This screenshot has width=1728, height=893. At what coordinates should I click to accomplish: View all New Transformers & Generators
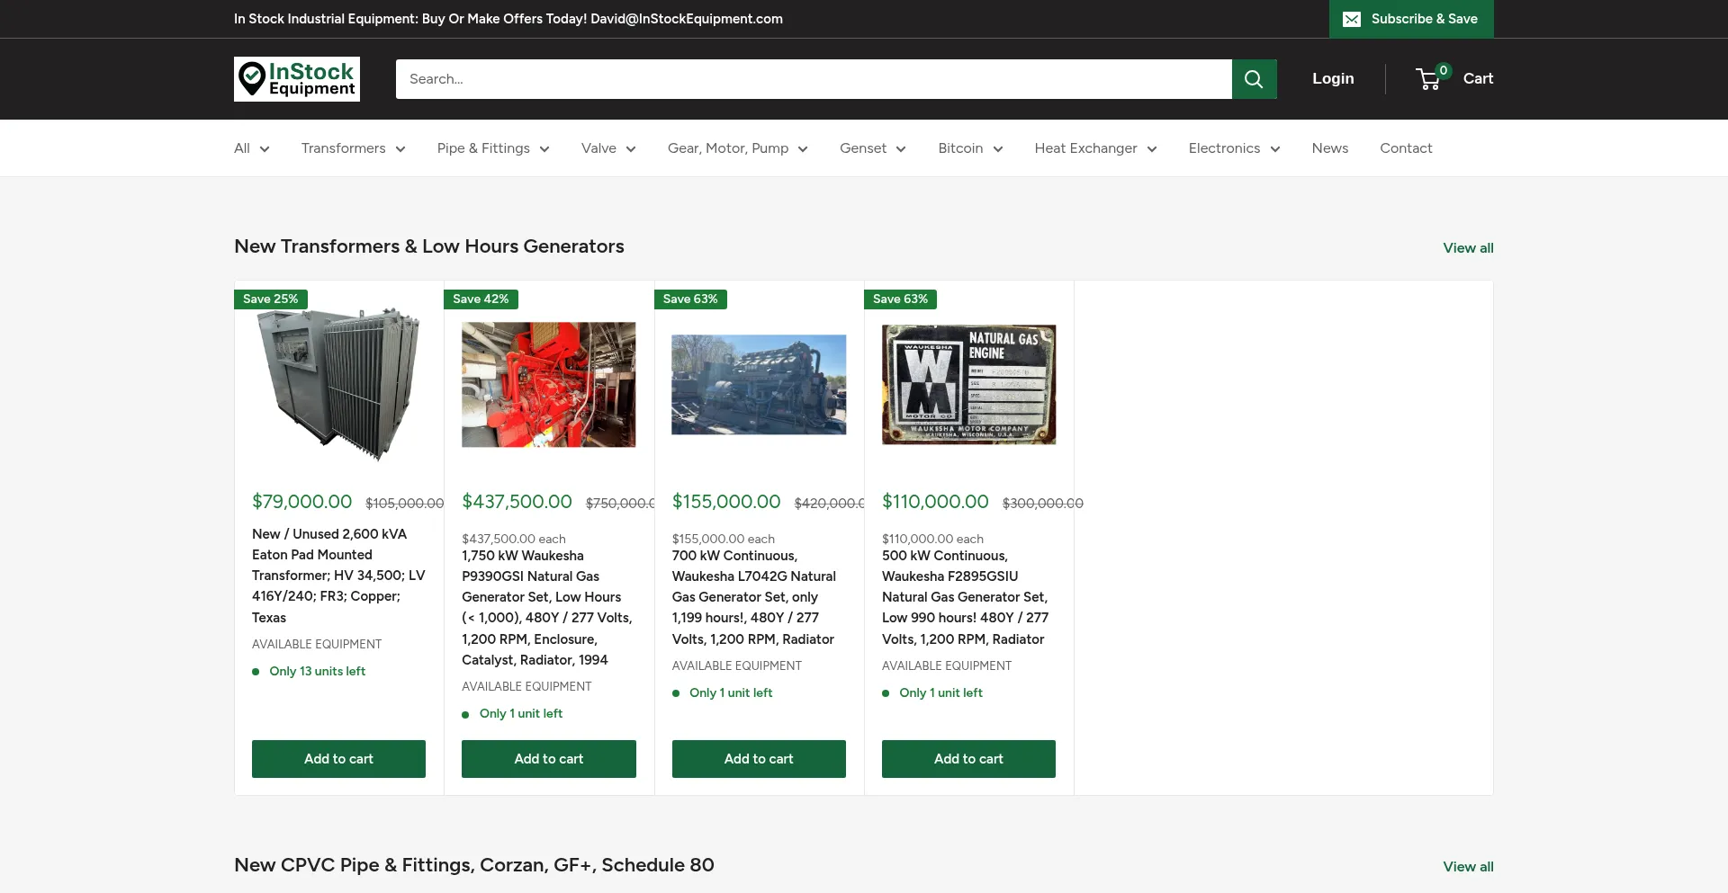coord(1468,248)
